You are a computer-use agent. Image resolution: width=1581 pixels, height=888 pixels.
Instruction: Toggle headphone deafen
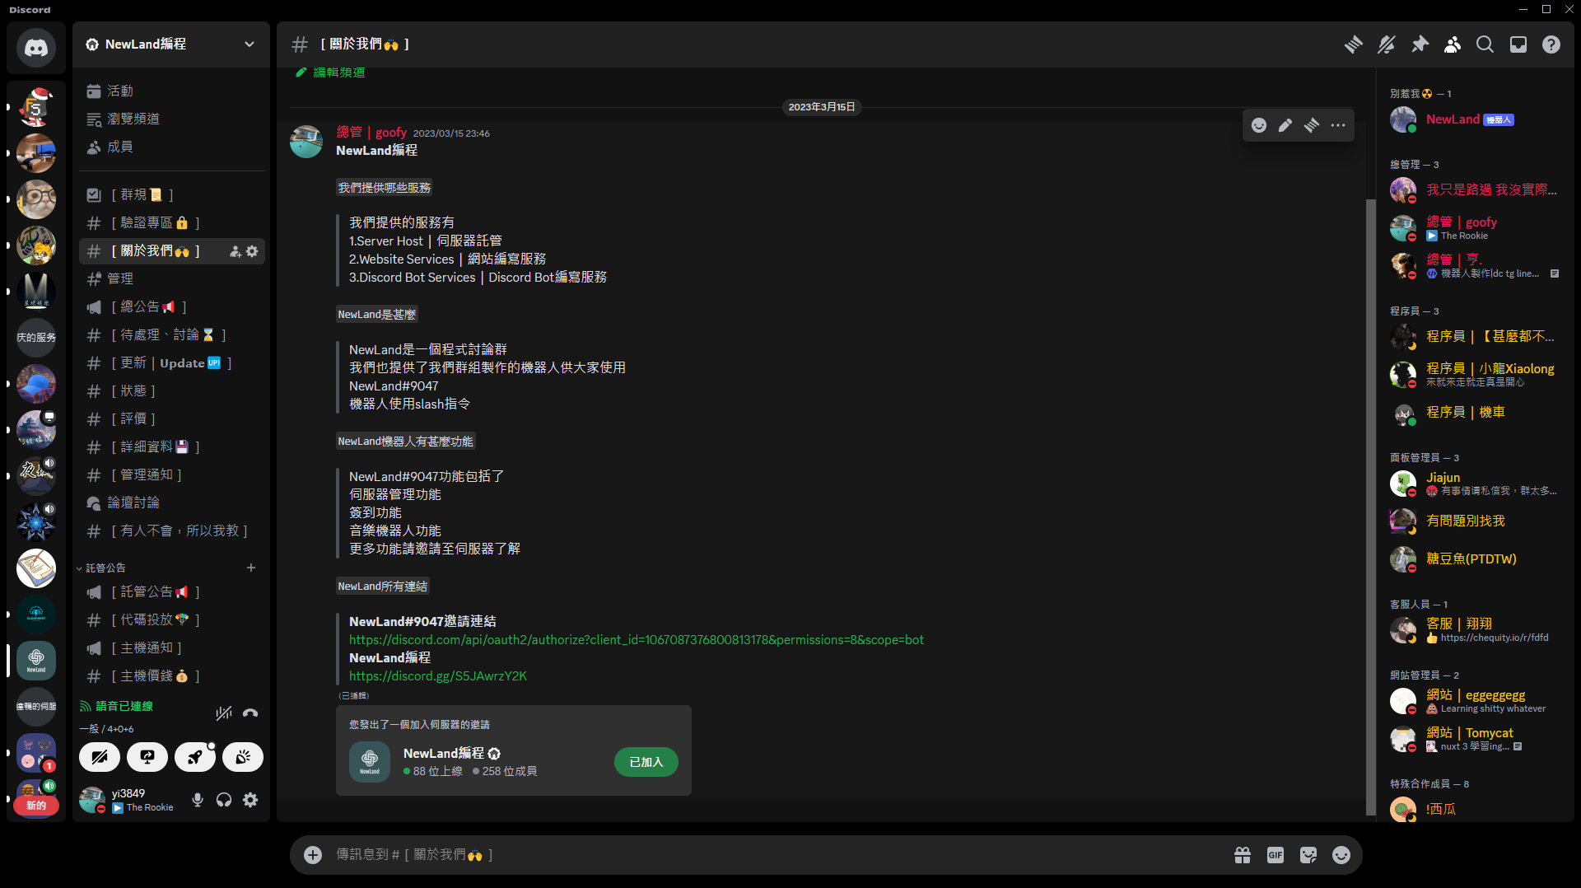pos(224,800)
